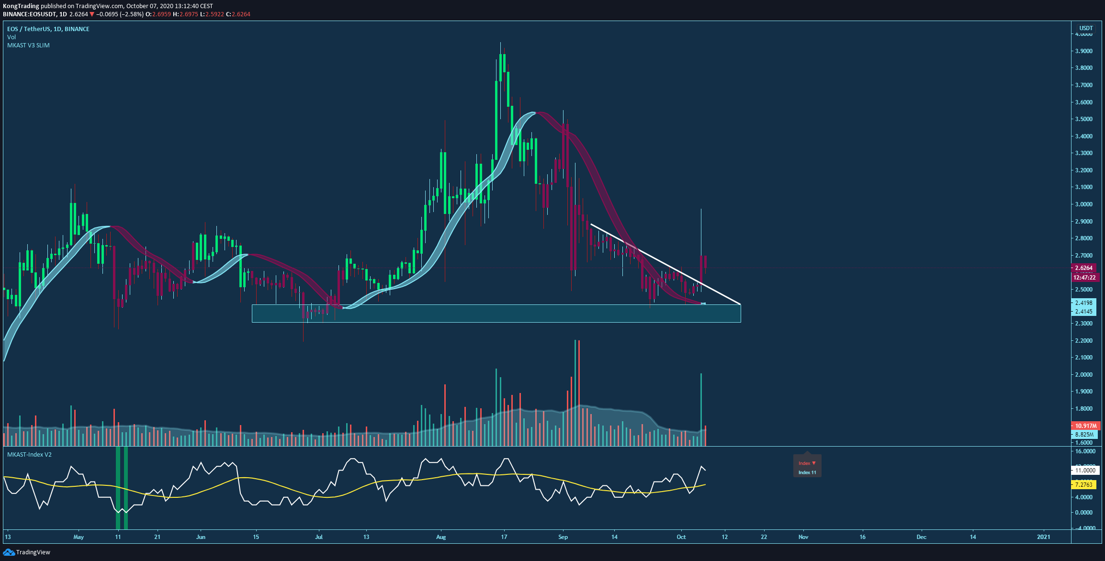Viewport: 1105px width, 561px height.
Task: Click the MKAST-Index V2 pane label
Action: pyautogui.click(x=29, y=455)
